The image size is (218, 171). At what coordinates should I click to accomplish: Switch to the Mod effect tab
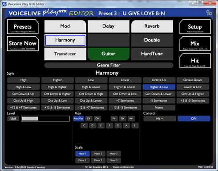(x=65, y=26)
